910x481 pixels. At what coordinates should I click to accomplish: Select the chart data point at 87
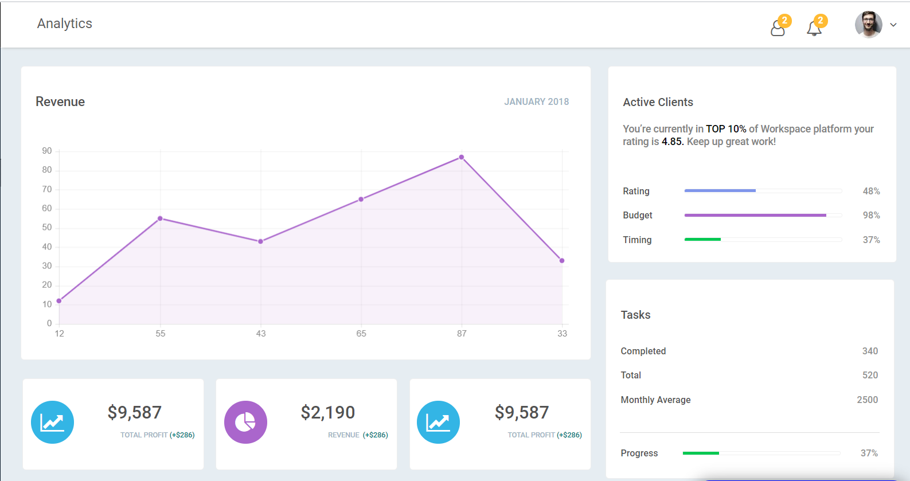point(462,157)
